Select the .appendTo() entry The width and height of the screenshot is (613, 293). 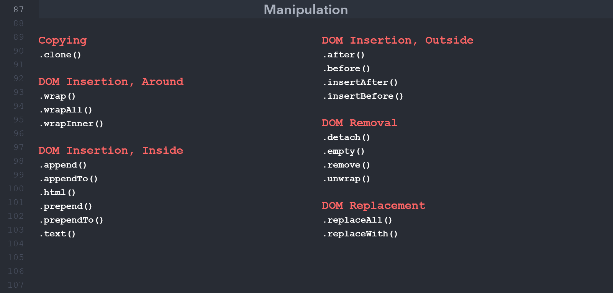click(69, 179)
